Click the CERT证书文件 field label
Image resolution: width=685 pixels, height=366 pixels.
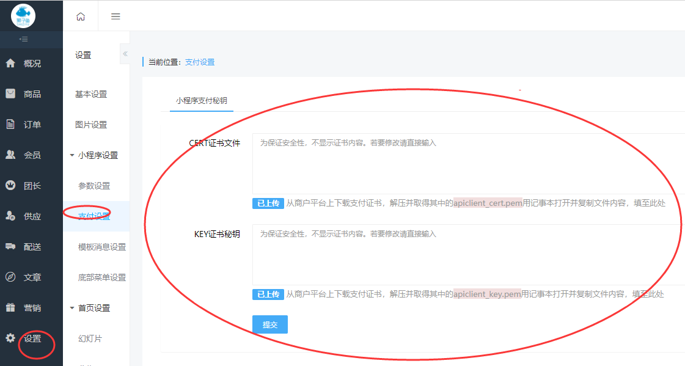214,143
